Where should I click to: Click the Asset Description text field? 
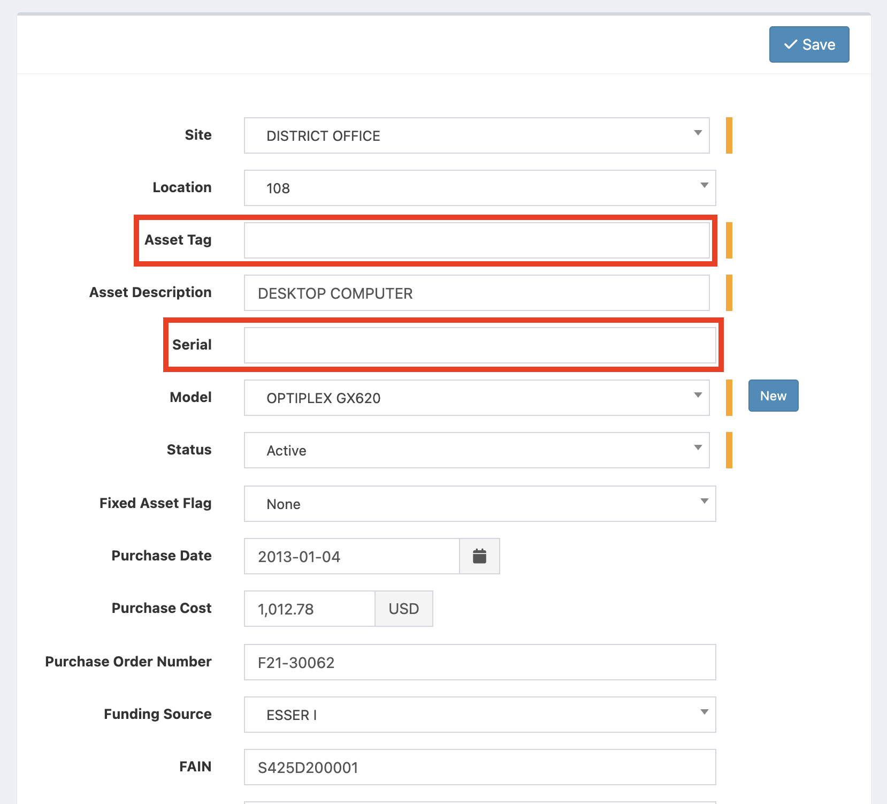click(x=476, y=293)
